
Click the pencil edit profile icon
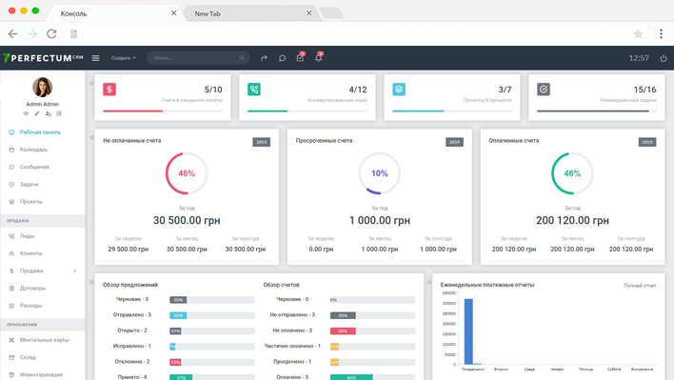click(37, 114)
